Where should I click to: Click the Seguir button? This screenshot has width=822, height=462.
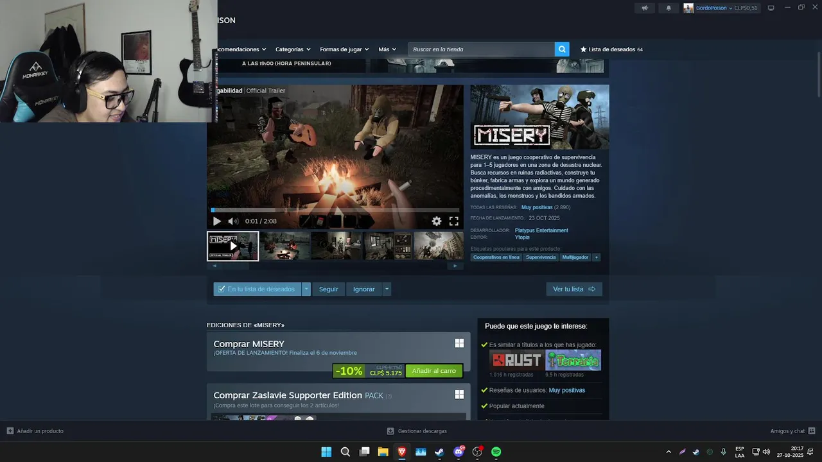(329, 289)
